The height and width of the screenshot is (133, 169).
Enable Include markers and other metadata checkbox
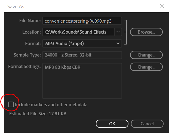tap(11, 104)
